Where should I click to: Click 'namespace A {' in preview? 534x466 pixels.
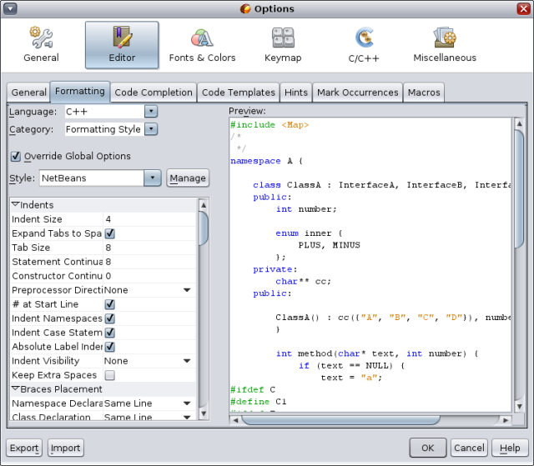pyautogui.click(x=266, y=161)
